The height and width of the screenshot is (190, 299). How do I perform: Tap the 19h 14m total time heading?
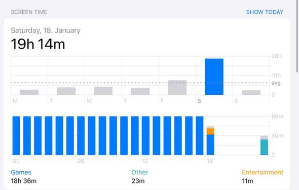38,44
